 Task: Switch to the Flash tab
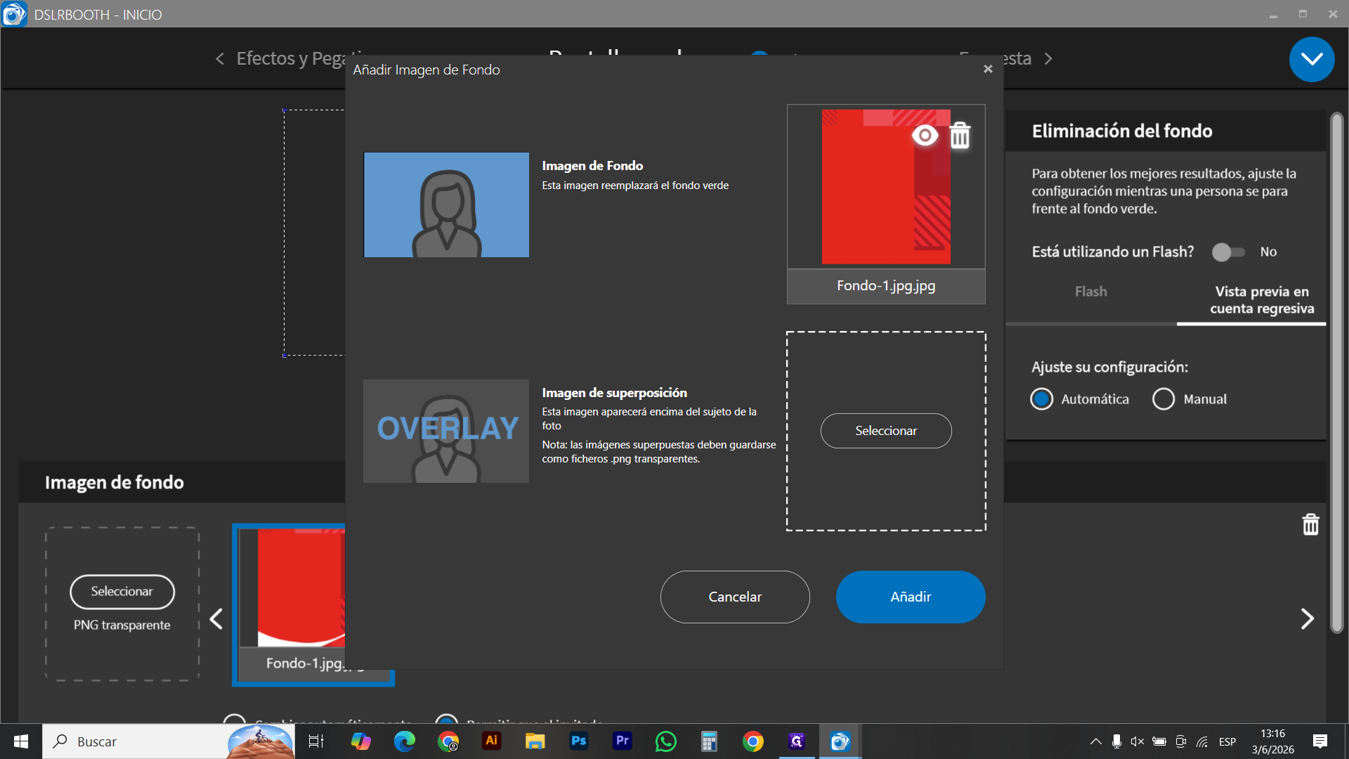point(1090,292)
